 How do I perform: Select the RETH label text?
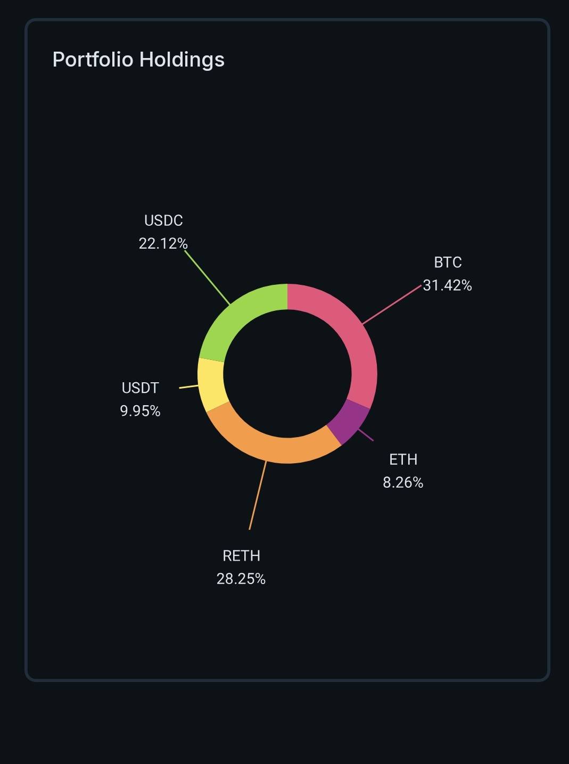coord(241,556)
